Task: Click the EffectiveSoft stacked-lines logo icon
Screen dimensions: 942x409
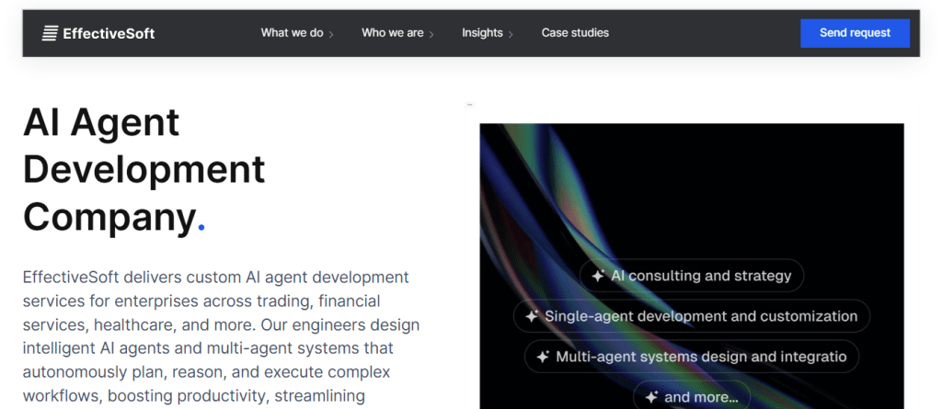Action: pyautogui.click(x=50, y=33)
